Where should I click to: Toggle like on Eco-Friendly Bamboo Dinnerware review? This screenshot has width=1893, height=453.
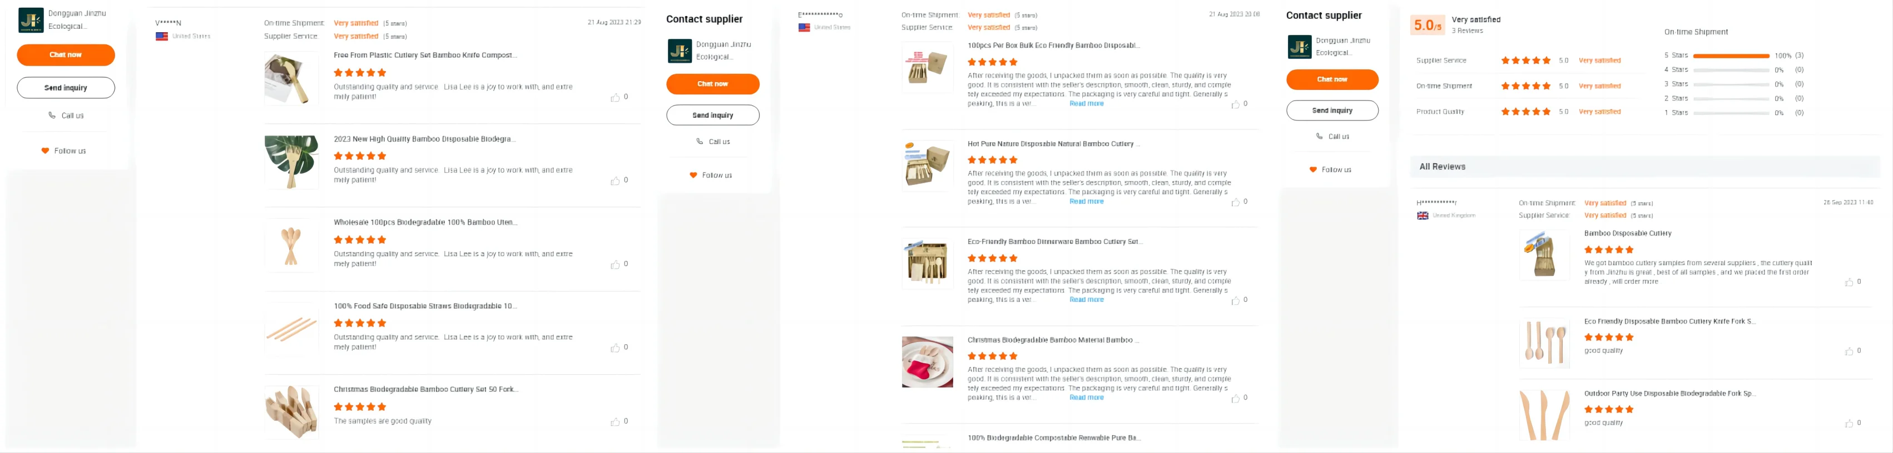point(1235,300)
